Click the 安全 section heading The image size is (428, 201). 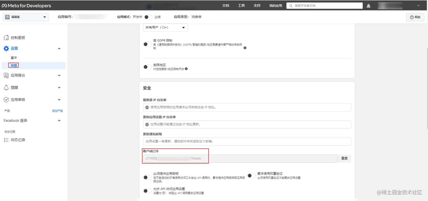[147, 88]
